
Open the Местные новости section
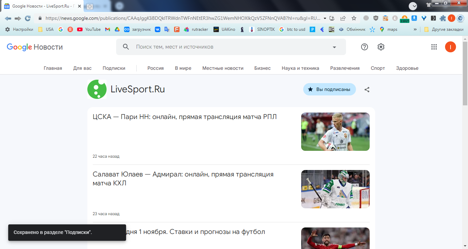click(223, 68)
